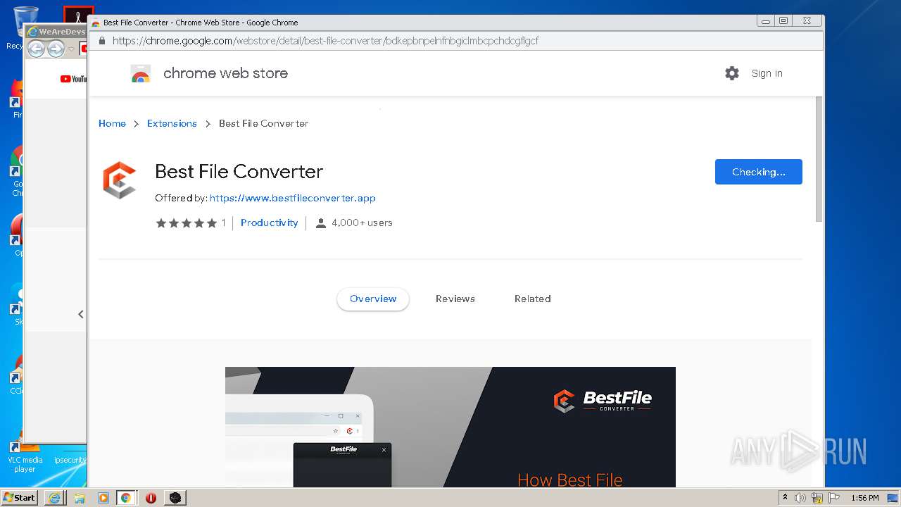Image resolution: width=901 pixels, height=507 pixels.
Task: Click the Chrome address bar URL
Action: click(x=325, y=41)
